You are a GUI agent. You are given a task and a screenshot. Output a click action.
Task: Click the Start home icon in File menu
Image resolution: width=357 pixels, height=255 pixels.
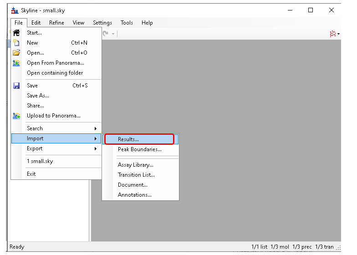(x=16, y=33)
